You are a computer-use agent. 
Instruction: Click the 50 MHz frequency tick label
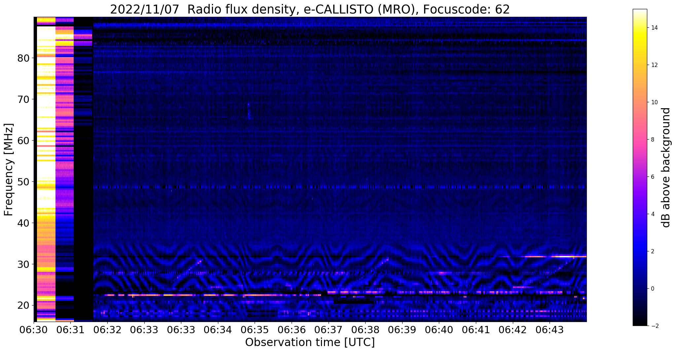pyautogui.click(x=23, y=182)
